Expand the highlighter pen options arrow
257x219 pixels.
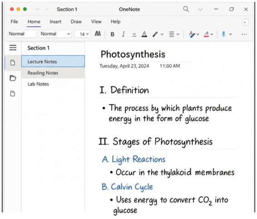pyautogui.click(x=162, y=34)
